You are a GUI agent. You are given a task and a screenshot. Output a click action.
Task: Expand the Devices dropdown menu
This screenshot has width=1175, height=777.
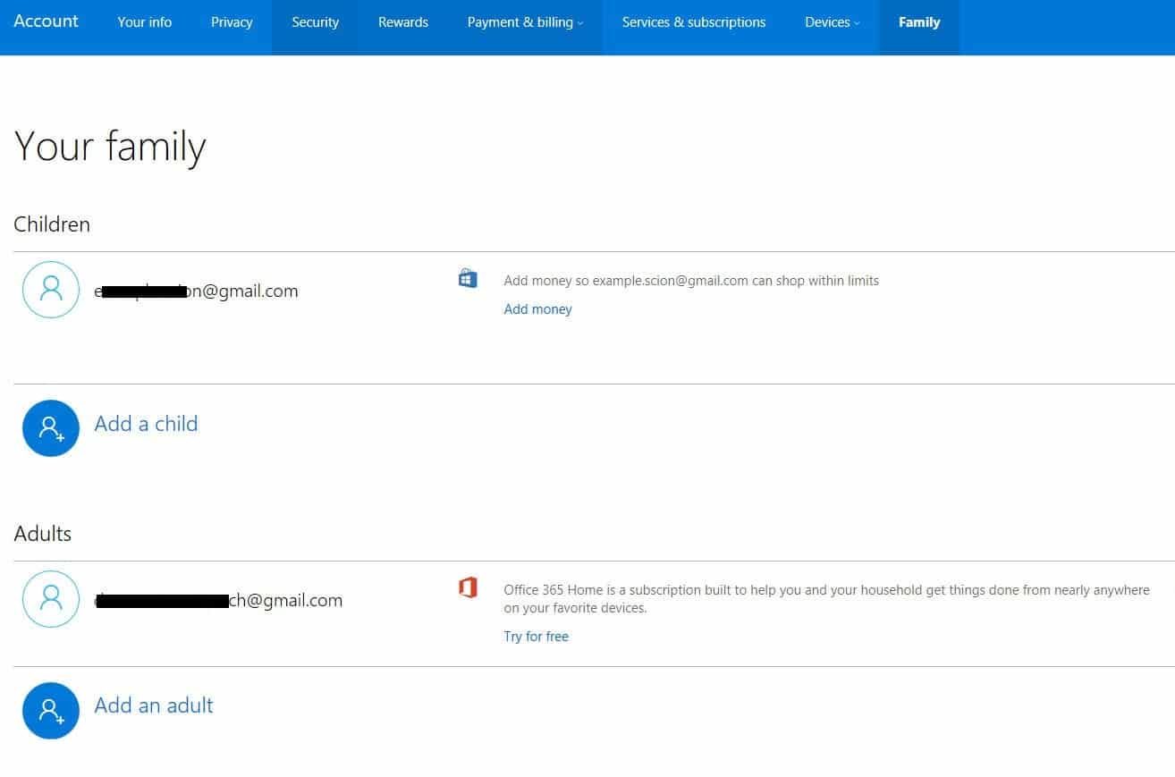(x=832, y=22)
